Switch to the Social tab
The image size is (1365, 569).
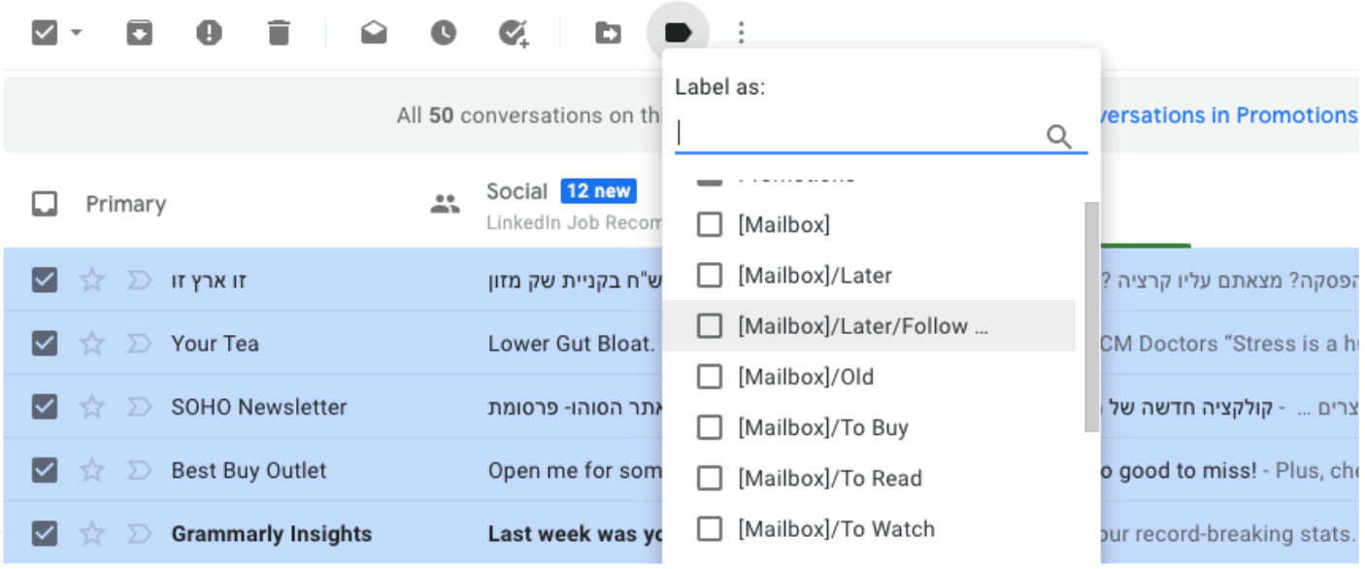point(516,191)
